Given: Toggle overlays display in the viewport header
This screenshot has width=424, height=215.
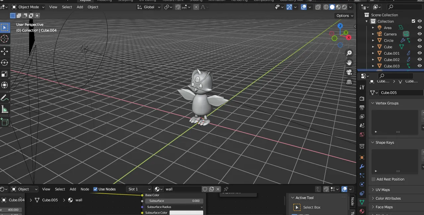Looking at the screenshot, I should coord(303,7).
